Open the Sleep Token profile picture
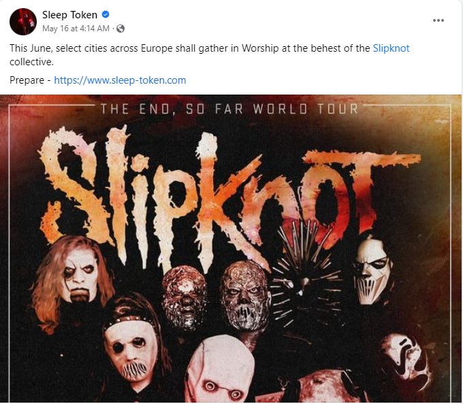 pyautogui.click(x=23, y=22)
